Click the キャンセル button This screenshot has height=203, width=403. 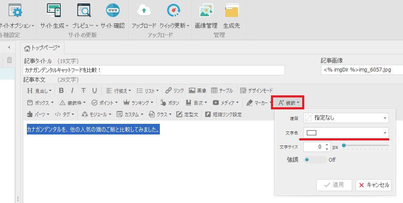(374, 185)
